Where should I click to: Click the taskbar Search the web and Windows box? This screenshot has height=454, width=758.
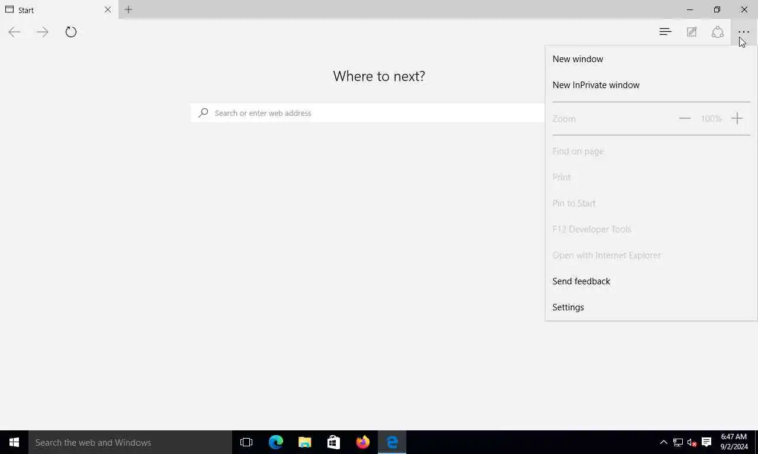point(130,442)
